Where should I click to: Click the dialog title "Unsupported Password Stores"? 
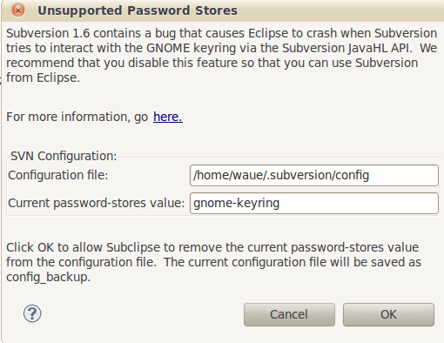pos(138,10)
